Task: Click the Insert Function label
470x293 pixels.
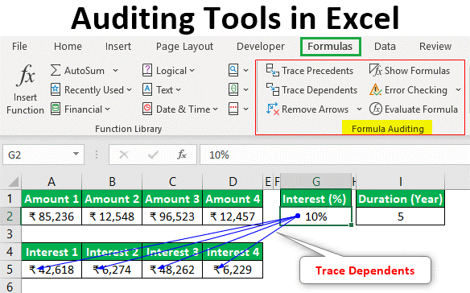Action: point(25,104)
